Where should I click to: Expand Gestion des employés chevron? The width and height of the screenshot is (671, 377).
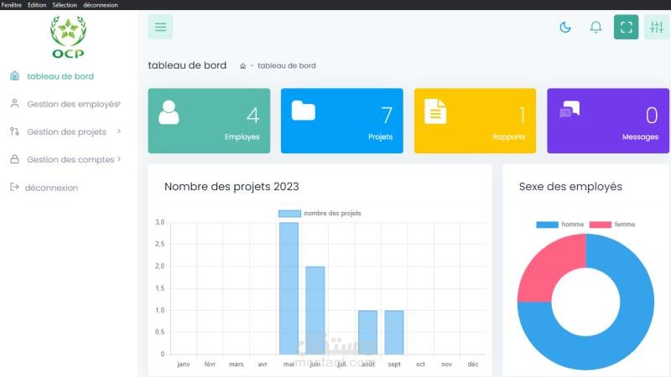click(119, 103)
